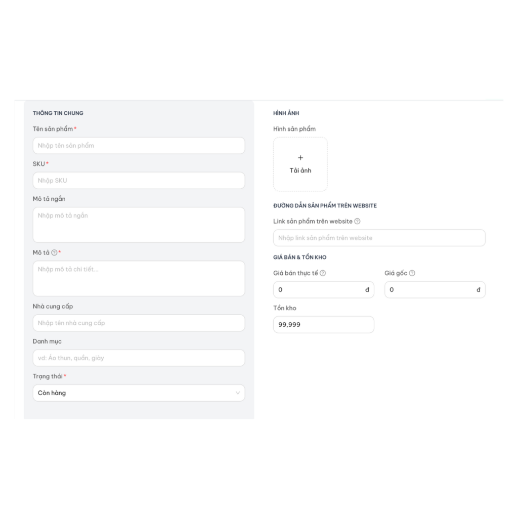The width and height of the screenshot is (518, 518).
Task: Click the help icon next to Mô tả
Action: click(54, 252)
